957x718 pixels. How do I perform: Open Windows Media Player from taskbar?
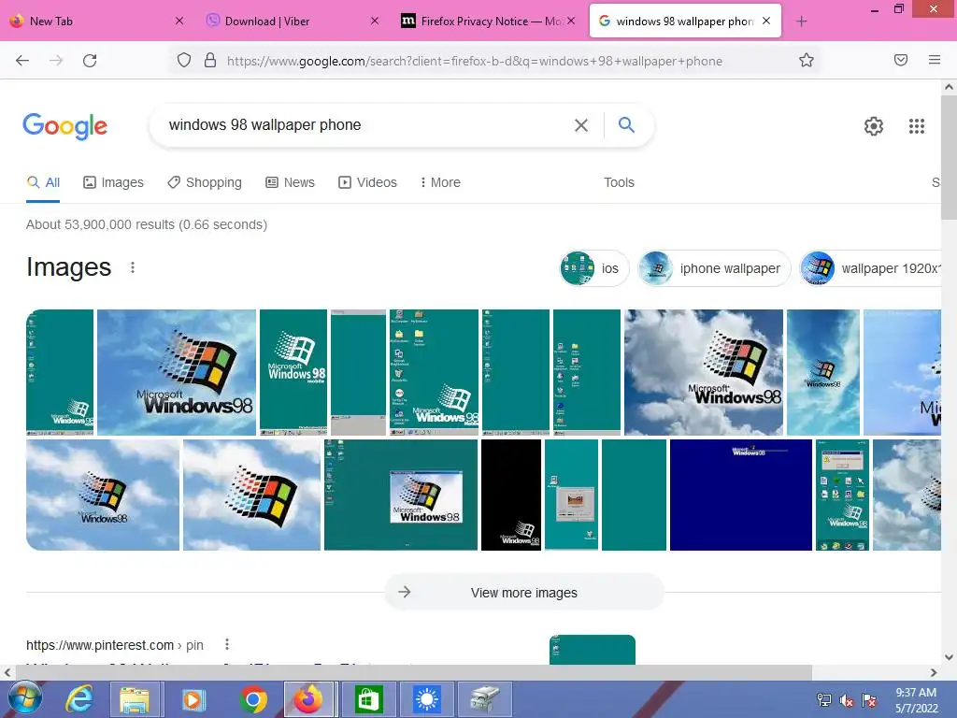click(x=193, y=699)
